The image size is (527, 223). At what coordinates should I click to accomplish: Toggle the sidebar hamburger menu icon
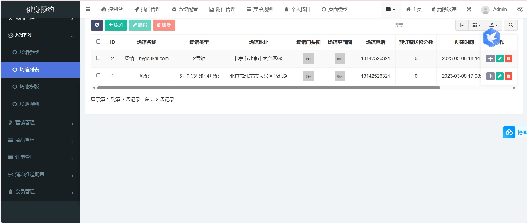click(x=88, y=9)
